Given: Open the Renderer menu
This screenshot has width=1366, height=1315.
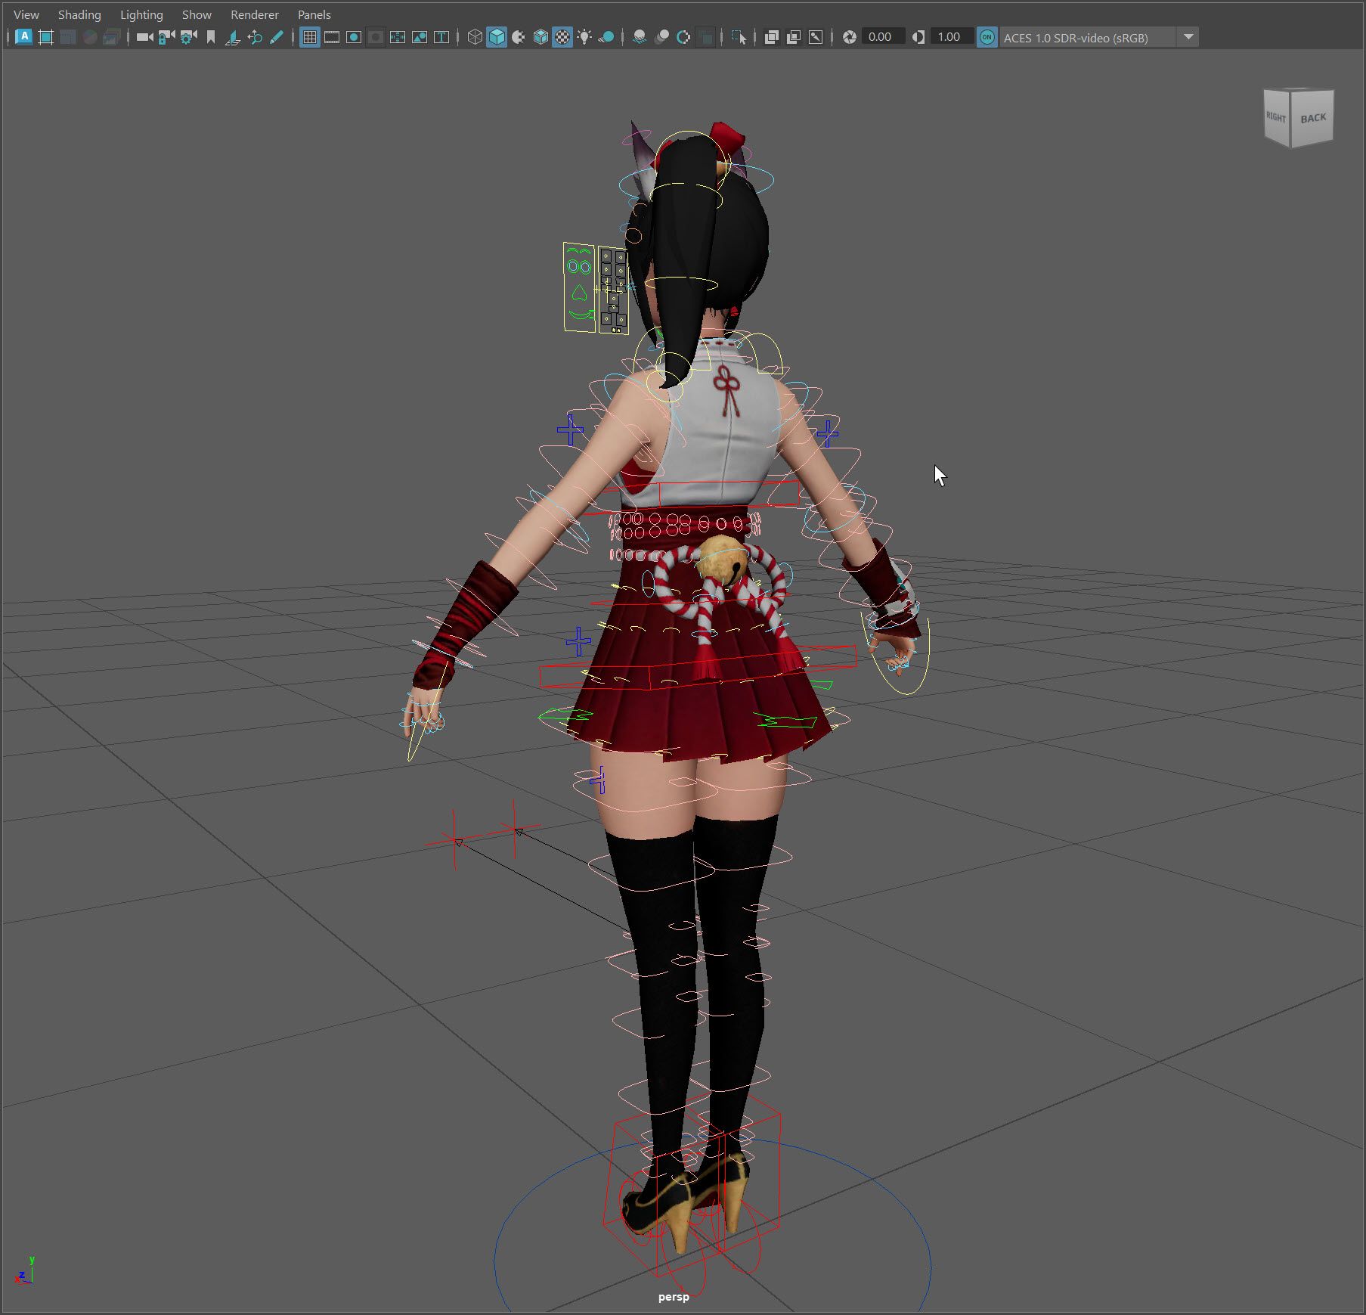Looking at the screenshot, I should (255, 14).
